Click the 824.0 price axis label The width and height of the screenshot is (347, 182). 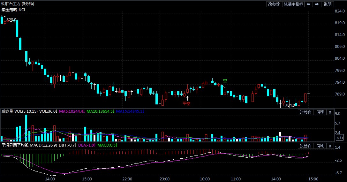(340, 11)
